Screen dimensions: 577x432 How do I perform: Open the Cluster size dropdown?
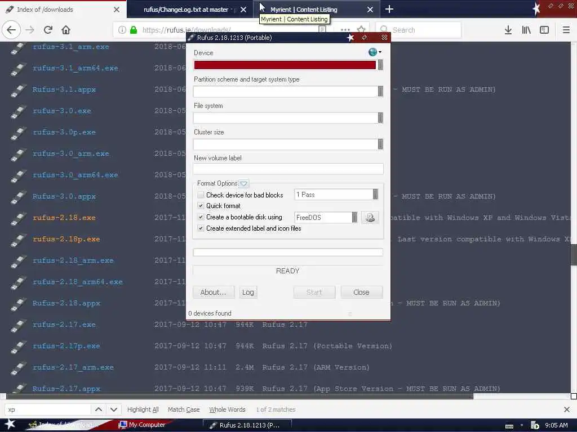(x=288, y=144)
